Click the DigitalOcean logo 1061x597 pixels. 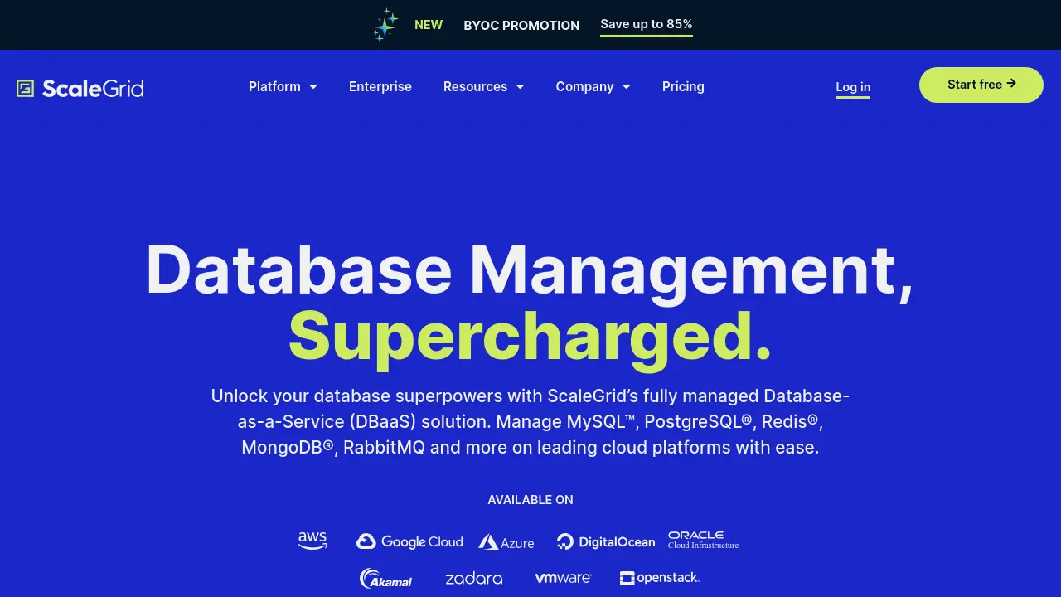pos(606,542)
